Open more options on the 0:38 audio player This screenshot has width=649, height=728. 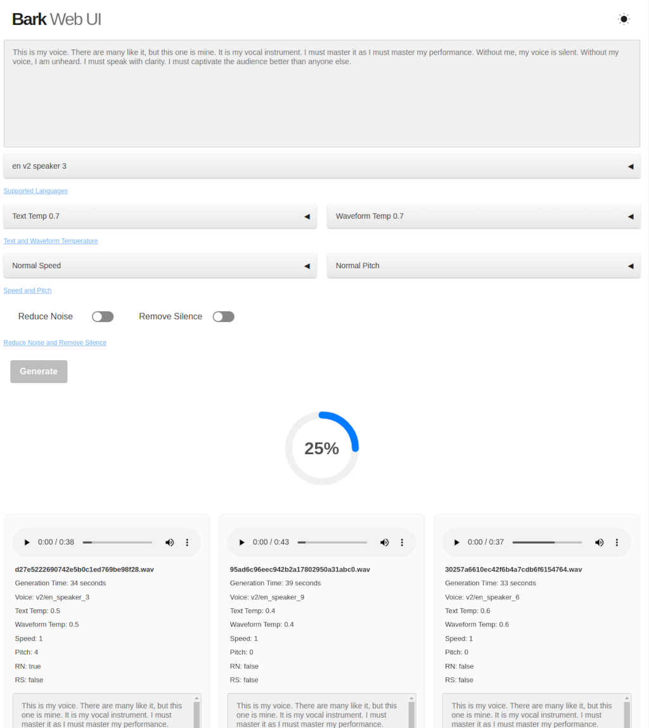188,542
